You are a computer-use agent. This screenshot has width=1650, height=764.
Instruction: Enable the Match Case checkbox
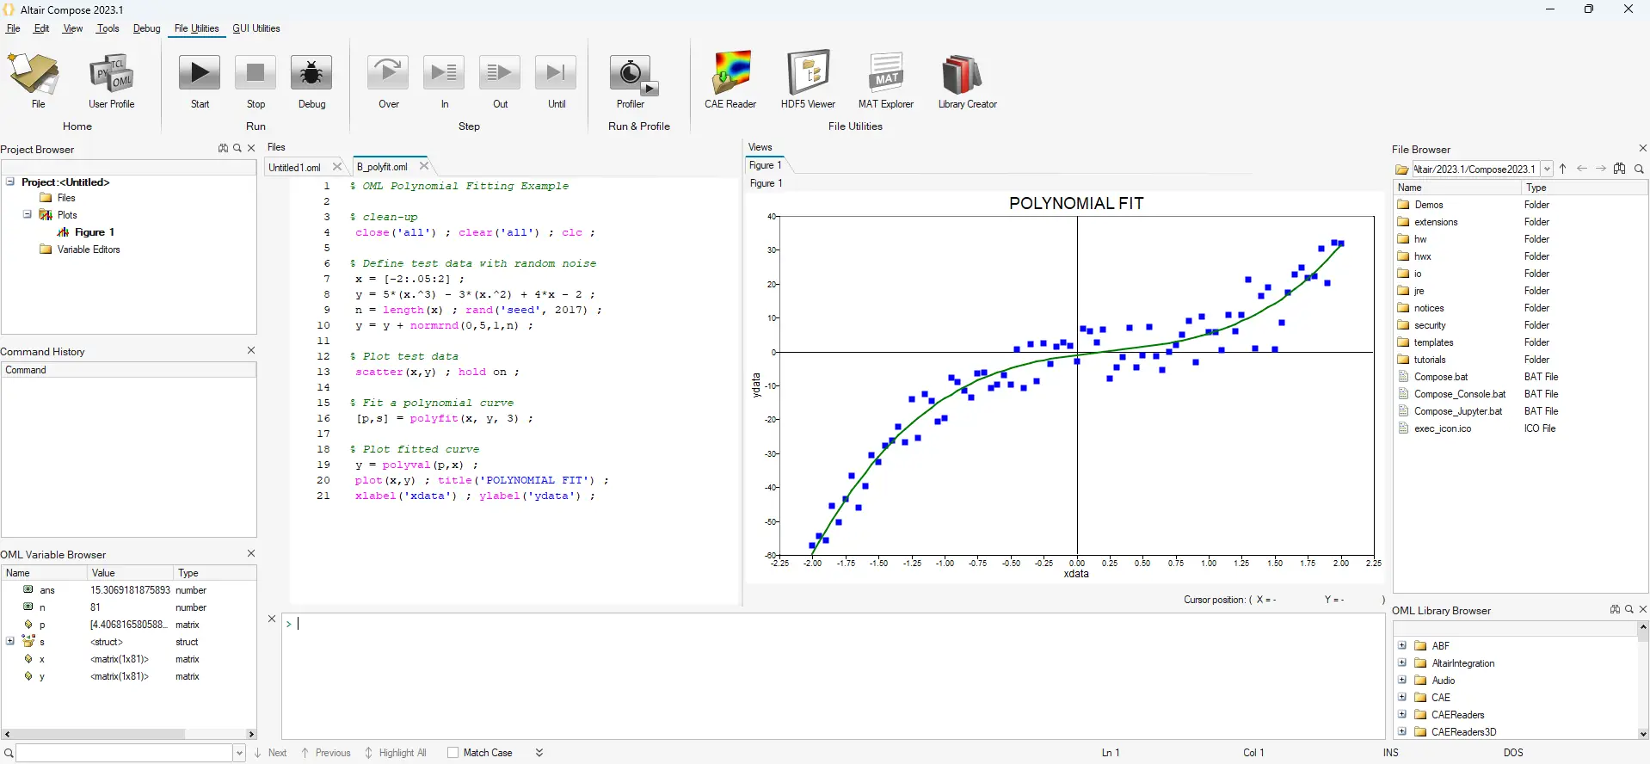pos(453,753)
